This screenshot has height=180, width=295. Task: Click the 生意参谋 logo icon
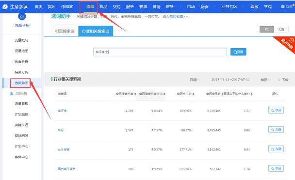click(x=5, y=7)
